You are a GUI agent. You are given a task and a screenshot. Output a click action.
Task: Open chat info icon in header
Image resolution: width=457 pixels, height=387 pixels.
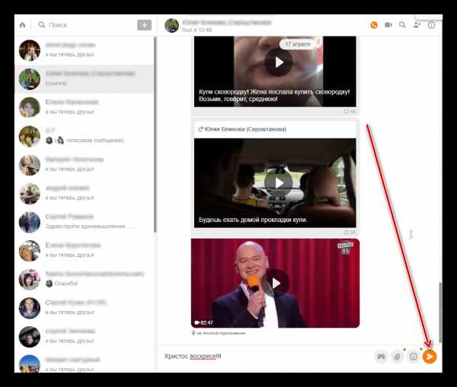coord(431,25)
